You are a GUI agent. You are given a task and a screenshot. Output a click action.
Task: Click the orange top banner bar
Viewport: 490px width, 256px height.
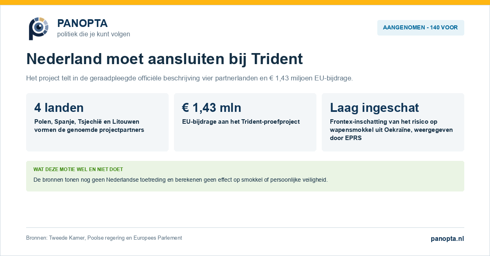point(245,2)
